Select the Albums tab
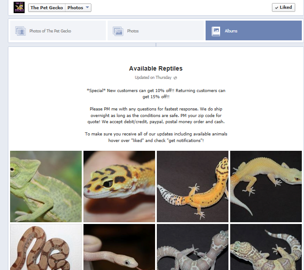Image resolution: width=304 pixels, height=270 pixels. click(x=253, y=31)
